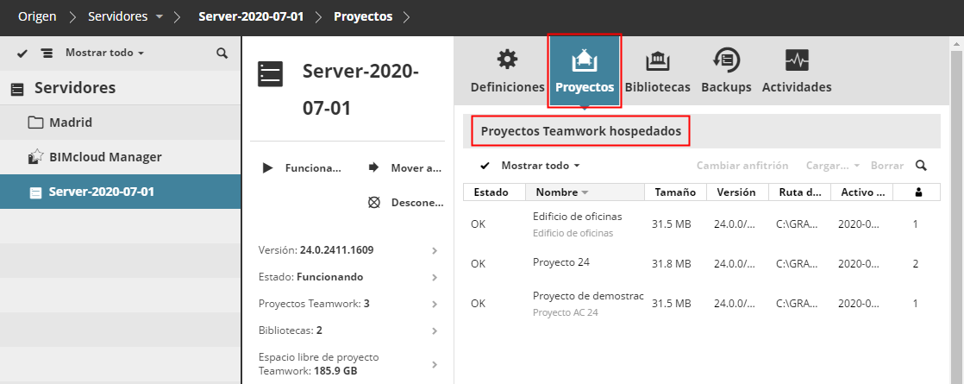Open the Definiciones gear tab
964x384 pixels.
pyautogui.click(x=507, y=71)
